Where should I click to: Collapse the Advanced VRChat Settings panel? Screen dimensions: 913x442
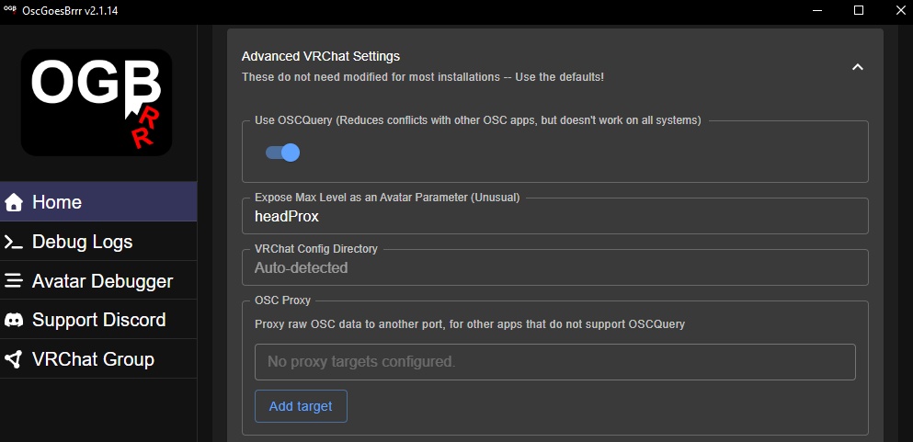(x=857, y=67)
